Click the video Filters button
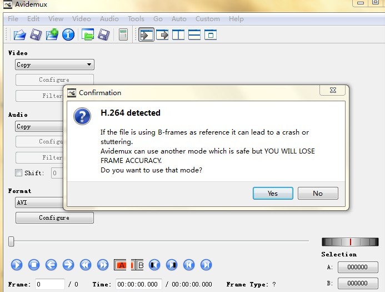Viewport: 385px width, 292px height. point(39,96)
